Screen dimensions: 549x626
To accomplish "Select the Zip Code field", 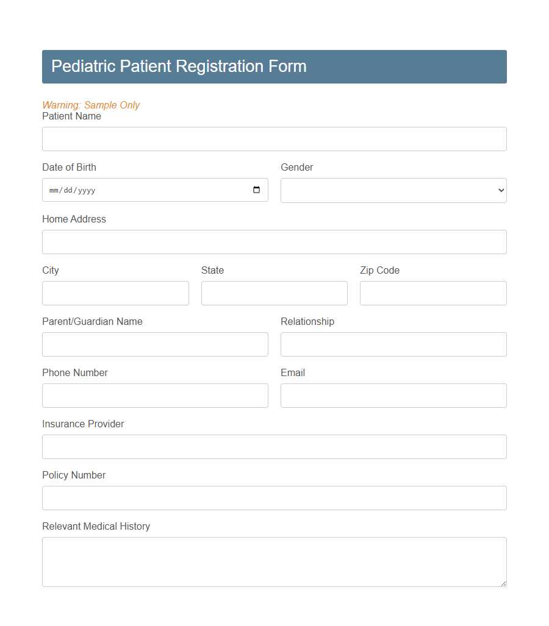I will coord(433,293).
